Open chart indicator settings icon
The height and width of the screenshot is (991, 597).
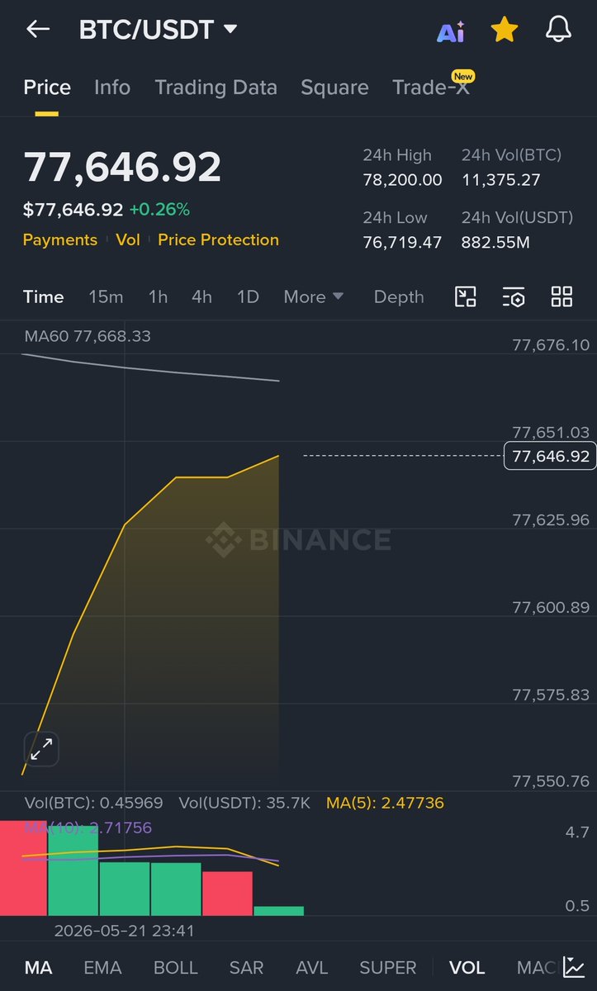[x=514, y=297]
